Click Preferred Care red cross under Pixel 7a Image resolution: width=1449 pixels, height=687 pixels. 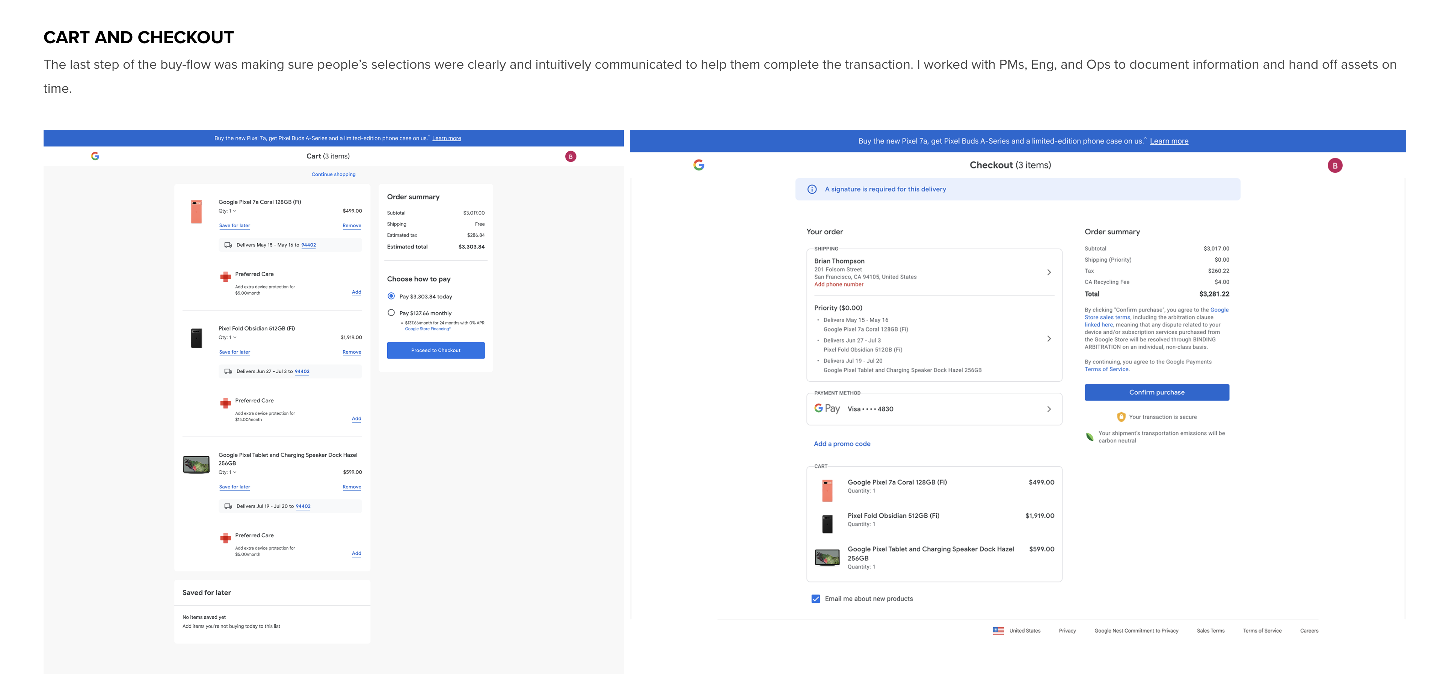226,277
